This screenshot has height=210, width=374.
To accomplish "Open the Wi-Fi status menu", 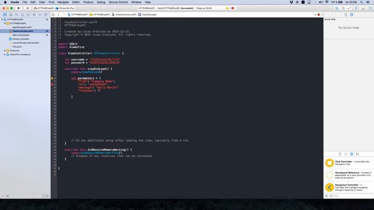I will (x=327, y=2).
